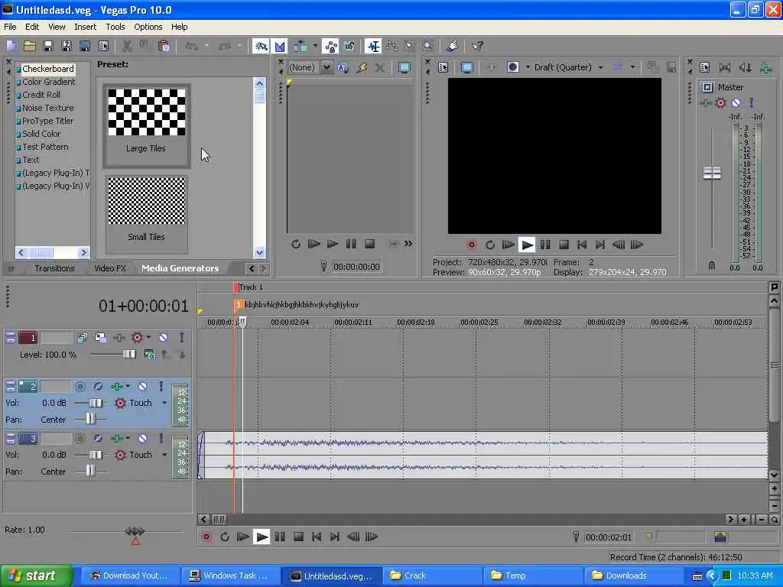The image size is (783, 587).
Task: Solo video track 1
Action: (x=181, y=337)
